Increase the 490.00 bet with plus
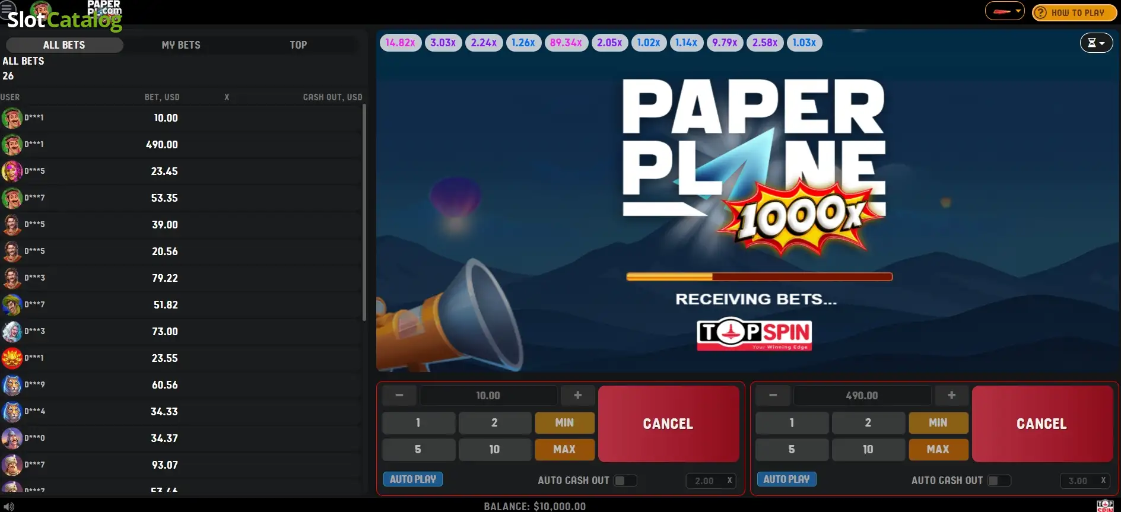 952,395
